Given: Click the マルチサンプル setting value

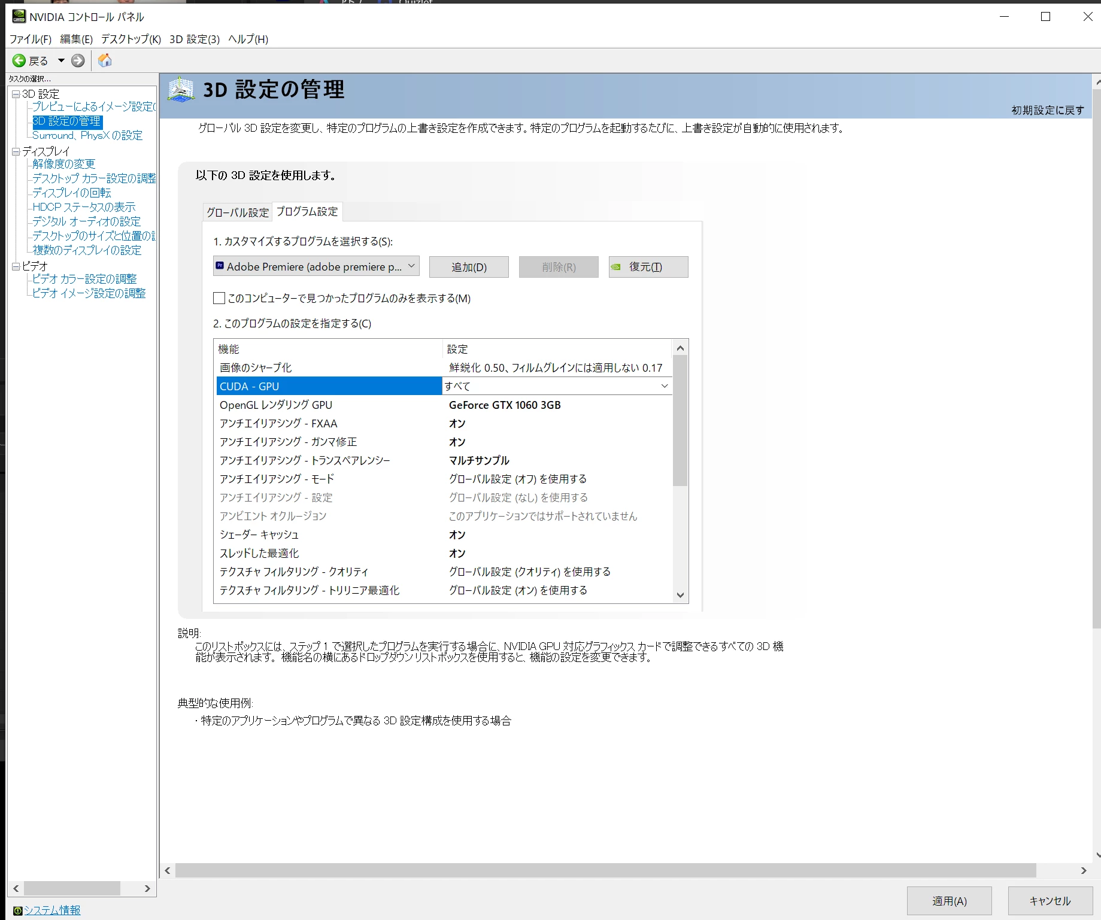Looking at the screenshot, I should 479,460.
